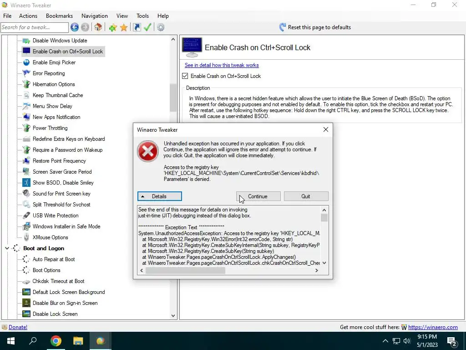
Task: Show hidden system tray icons chevron
Action: [385, 341]
